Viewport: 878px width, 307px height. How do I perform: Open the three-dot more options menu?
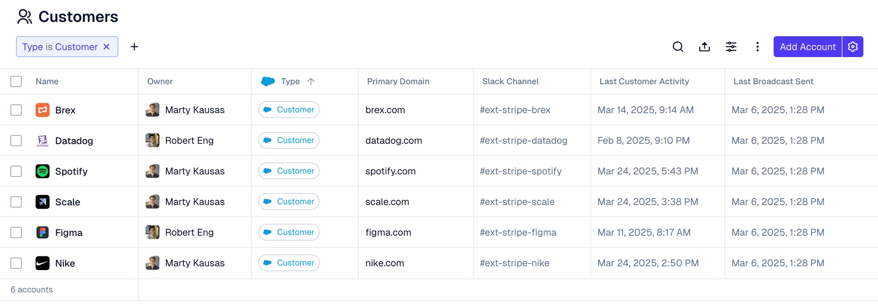click(x=758, y=47)
